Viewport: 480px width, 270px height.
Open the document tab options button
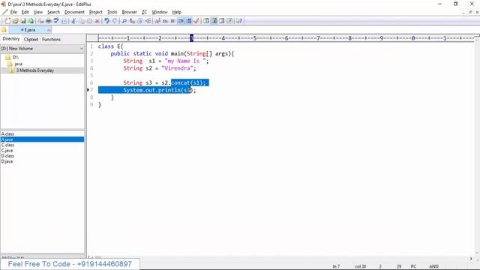pos(49,30)
